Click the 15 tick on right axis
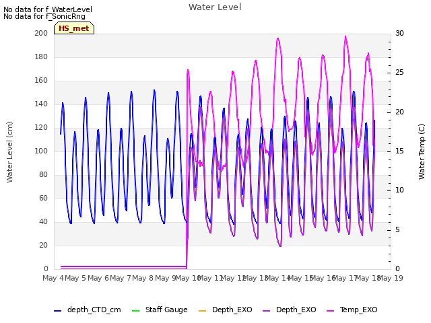Viewport: 431px width, 323px height. click(x=399, y=151)
